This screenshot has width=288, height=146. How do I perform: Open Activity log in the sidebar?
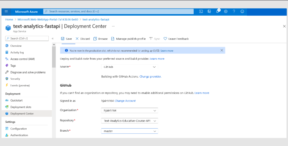(x=17, y=52)
